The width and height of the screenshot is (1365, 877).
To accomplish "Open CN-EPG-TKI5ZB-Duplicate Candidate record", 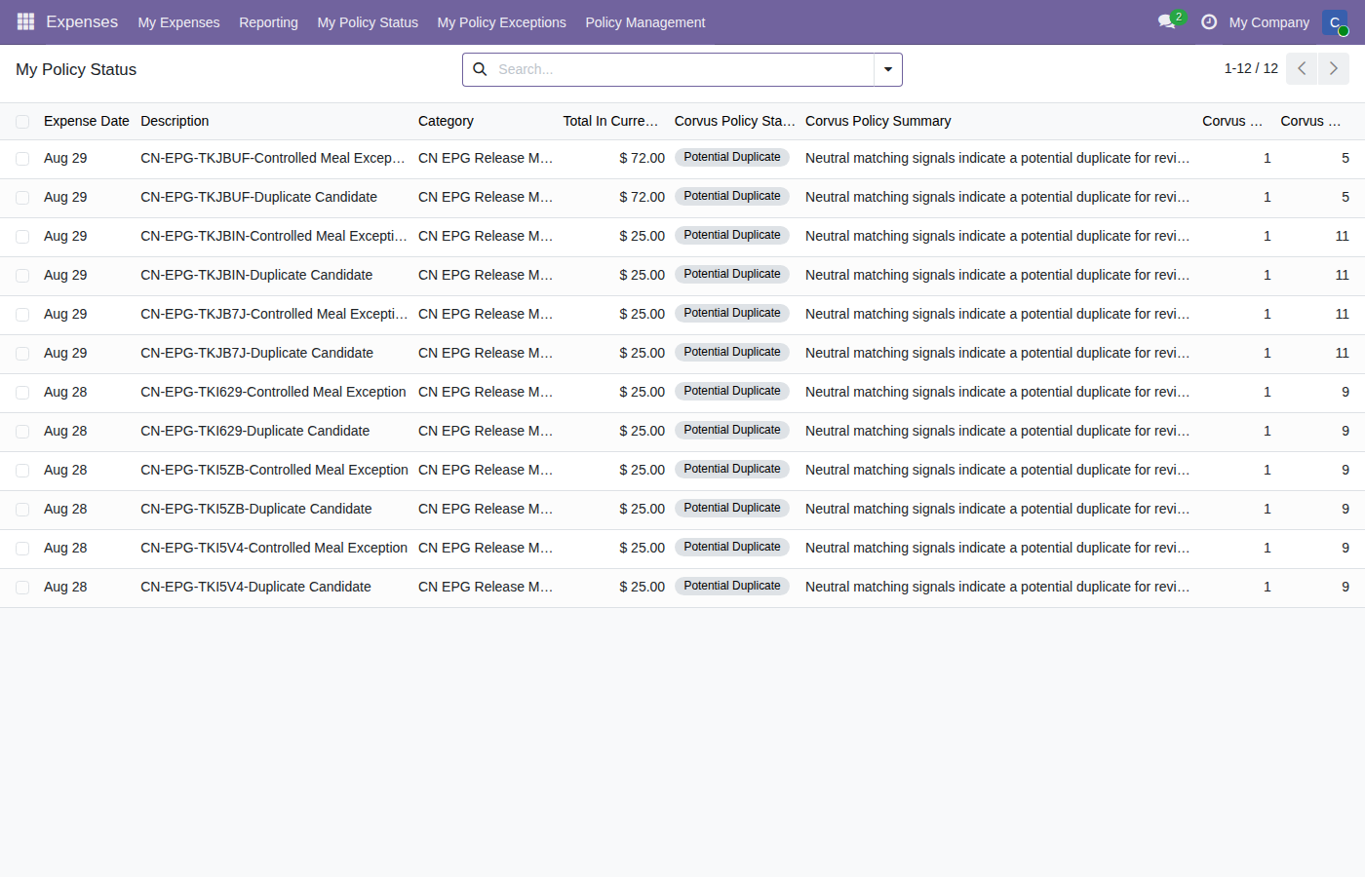I will pos(255,509).
